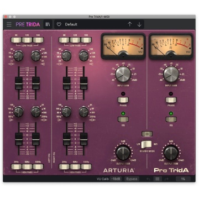
Task: Toggle the R channel EQ button
Action: tap(171, 119)
